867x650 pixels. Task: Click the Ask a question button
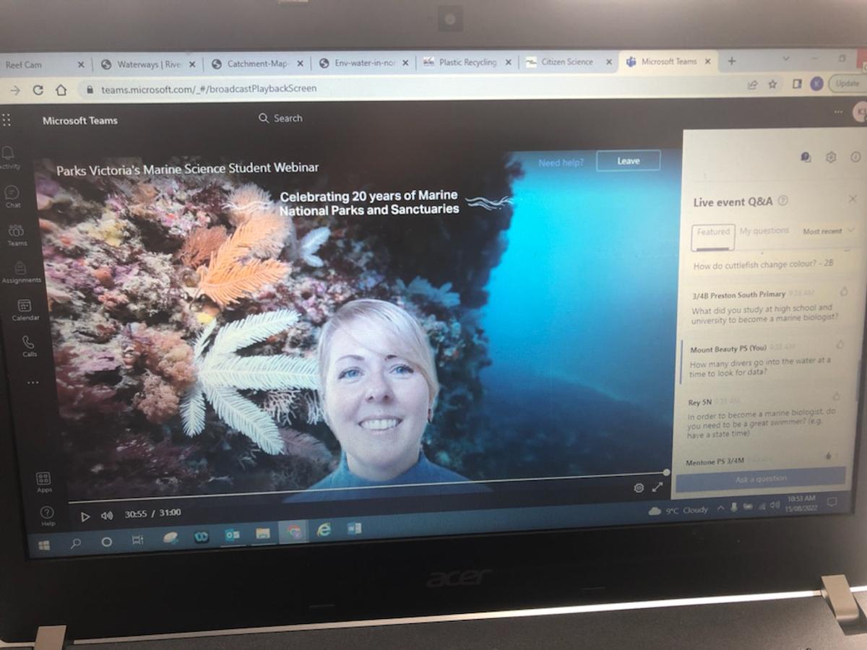tap(760, 478)
